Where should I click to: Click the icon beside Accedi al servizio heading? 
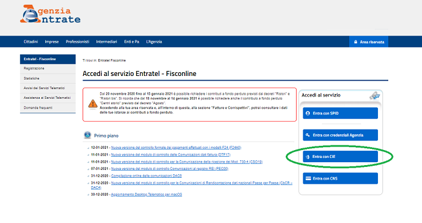(x=374, y=95)
